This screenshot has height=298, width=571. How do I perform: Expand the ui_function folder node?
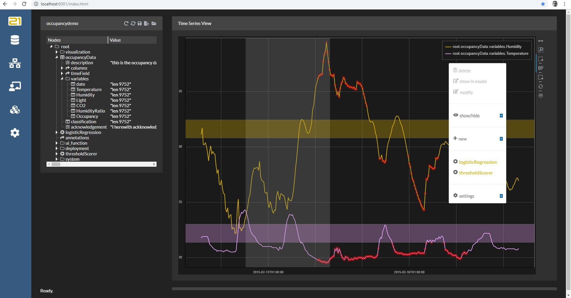click(x=57, y=143)
